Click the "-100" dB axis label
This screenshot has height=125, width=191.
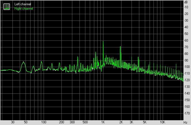187,67
